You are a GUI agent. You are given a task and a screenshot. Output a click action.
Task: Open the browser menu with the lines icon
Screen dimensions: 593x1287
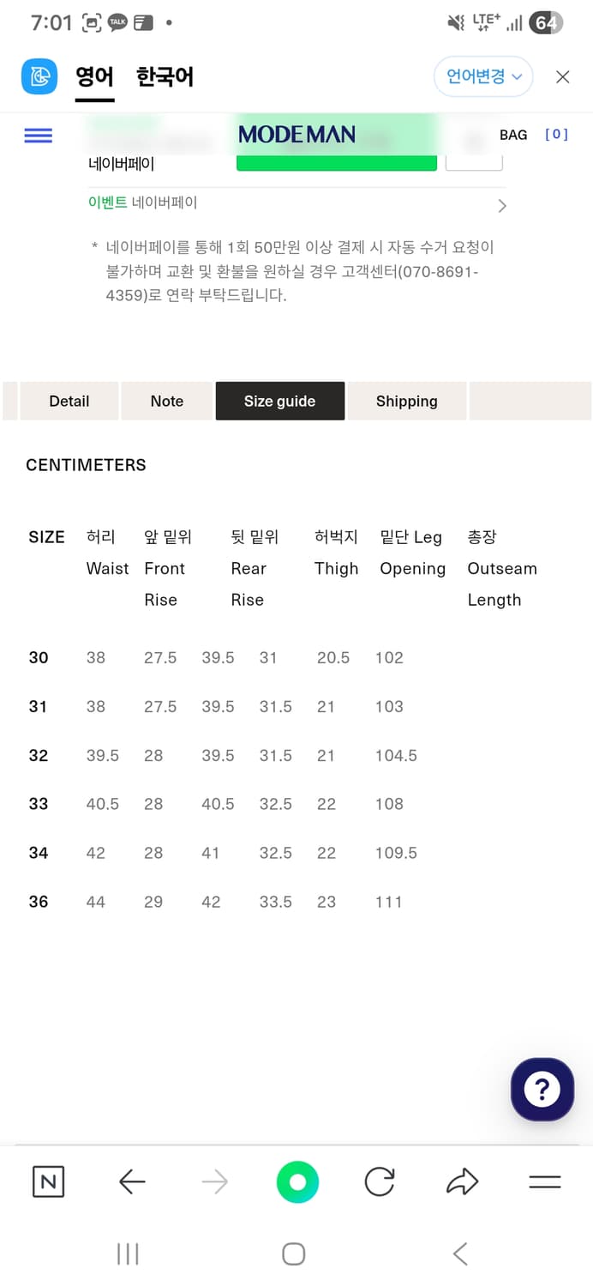(x=545, y=1181)
